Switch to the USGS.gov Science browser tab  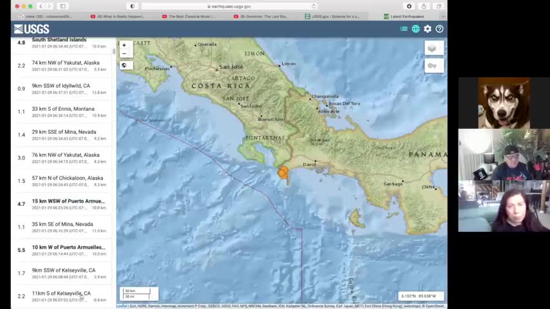(x=332, y=17)
